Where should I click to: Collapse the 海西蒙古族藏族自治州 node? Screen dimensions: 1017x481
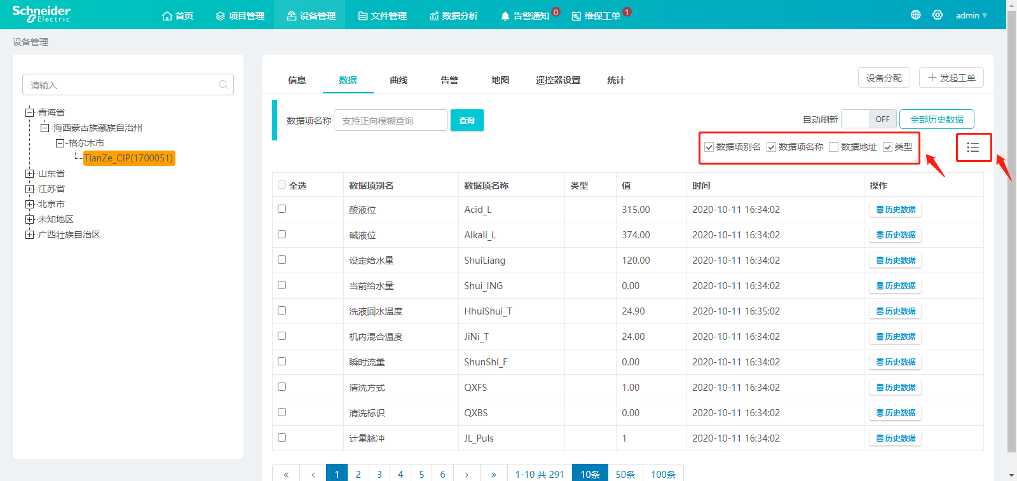[44, 128]
